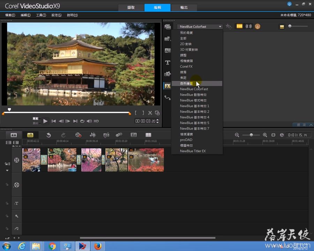Expand the Options panel chevron
Image resolution: width=314 pixels, height=251 pixels.
coord(311,125)
